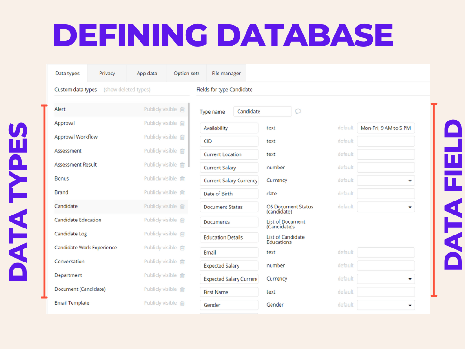Toggle Publicly visible on Candidate Work Experience
465x349 pixels.
point(160,248)
